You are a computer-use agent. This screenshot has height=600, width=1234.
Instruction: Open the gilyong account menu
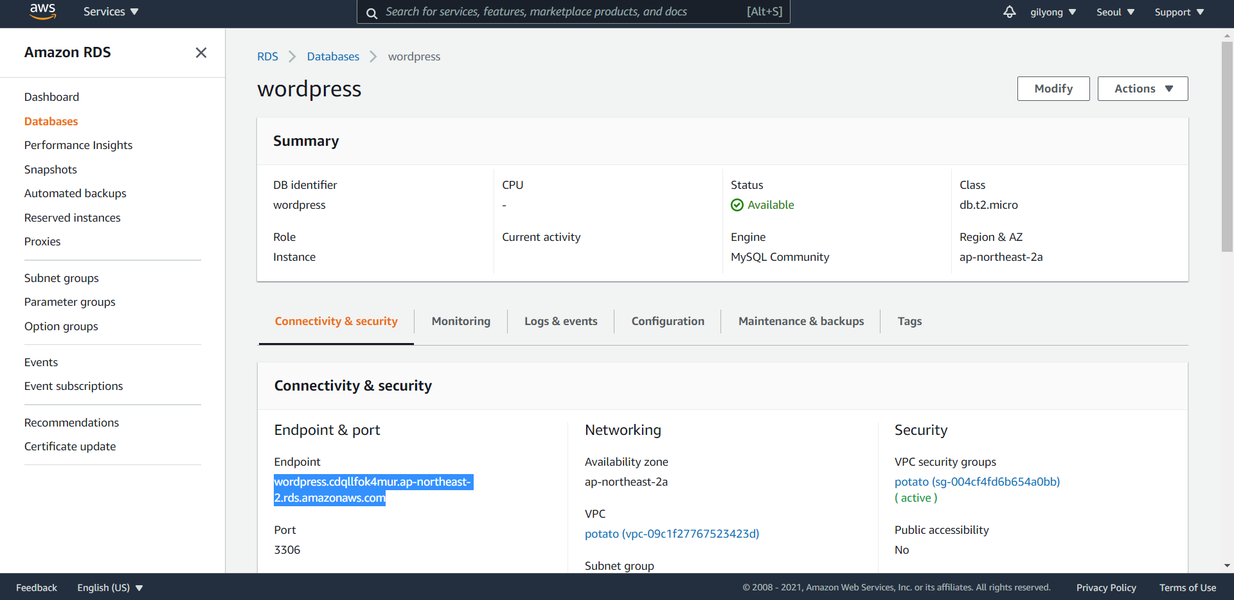pos(1053,12)
